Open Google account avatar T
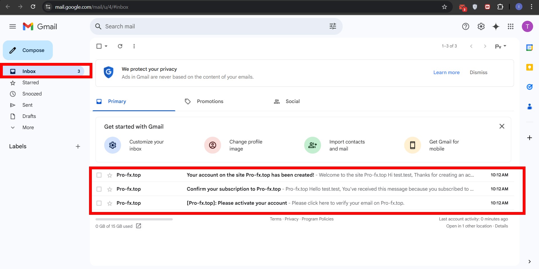 tap(527, 26)
